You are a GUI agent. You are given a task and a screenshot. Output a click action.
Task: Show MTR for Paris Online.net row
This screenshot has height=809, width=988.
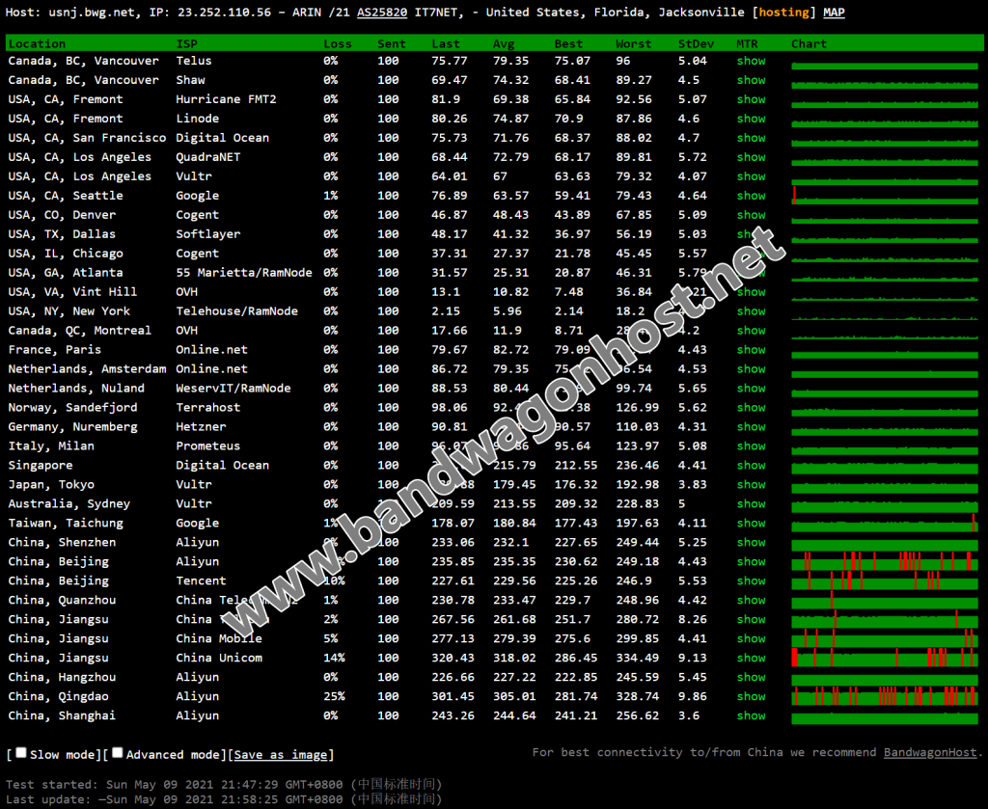click(x=751, y=350)
